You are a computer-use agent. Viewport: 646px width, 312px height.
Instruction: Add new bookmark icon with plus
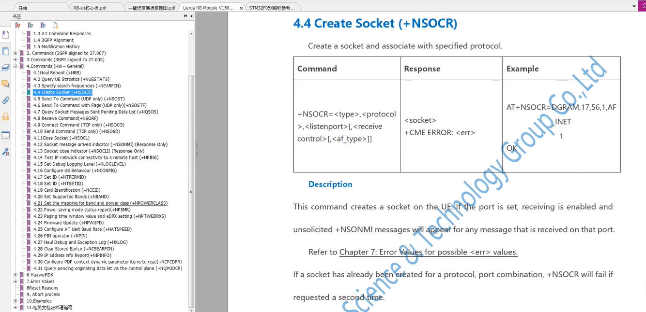[x=30, y=25]
